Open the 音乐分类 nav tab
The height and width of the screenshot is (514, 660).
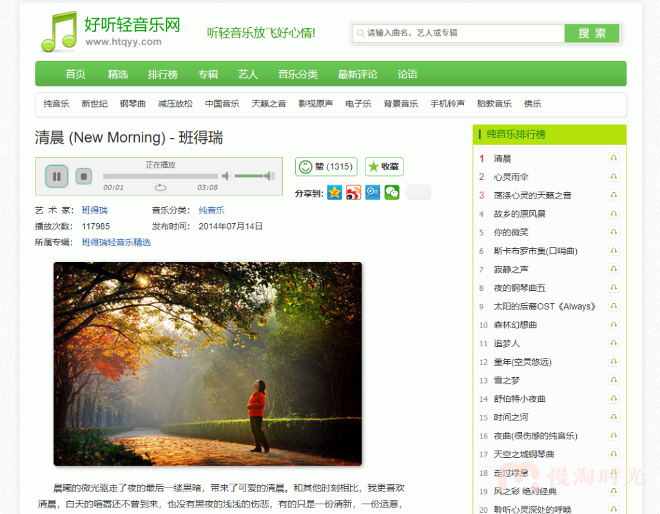[298, 74]
